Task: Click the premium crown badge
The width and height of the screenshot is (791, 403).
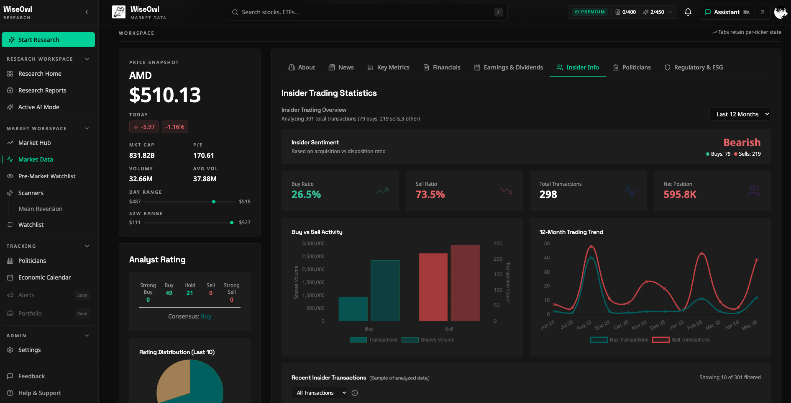Action: coord(590,12)
